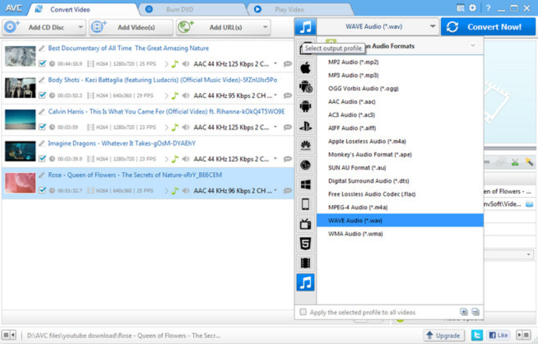Open audio track dropdown for Best Documentary
The width and height of the screenshot is (538, 344).
click(275, 63)
